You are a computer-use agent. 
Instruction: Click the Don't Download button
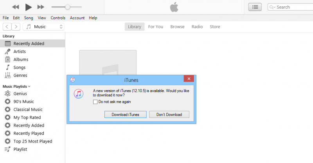coord(169,114)
